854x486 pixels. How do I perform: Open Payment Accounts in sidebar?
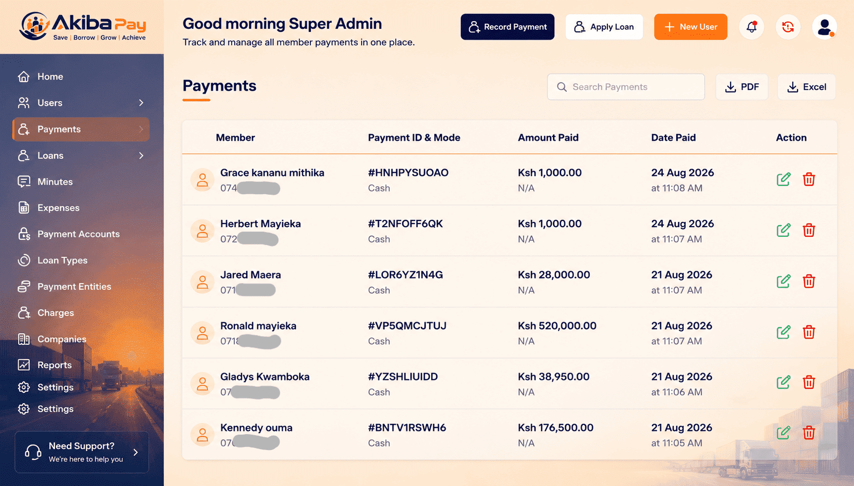[68, 234]
